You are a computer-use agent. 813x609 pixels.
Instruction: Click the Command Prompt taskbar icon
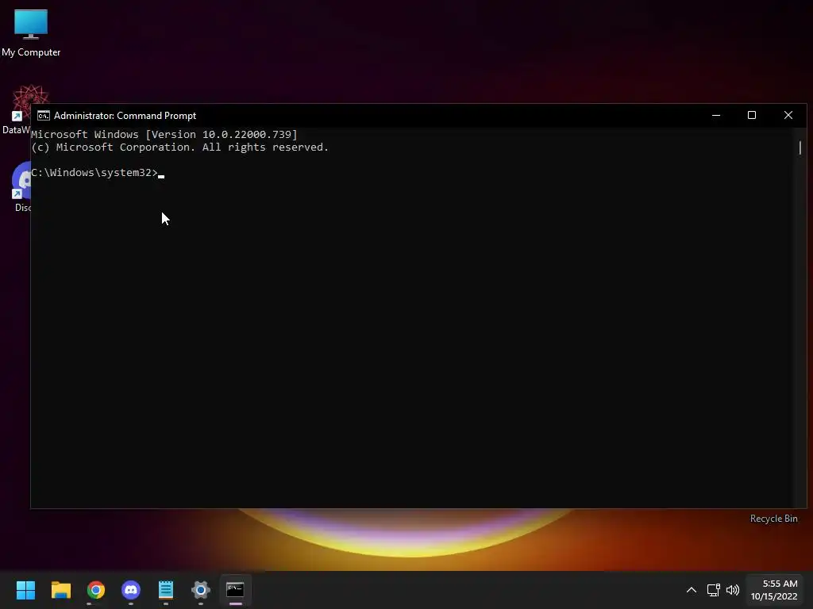tap(235, 589)
